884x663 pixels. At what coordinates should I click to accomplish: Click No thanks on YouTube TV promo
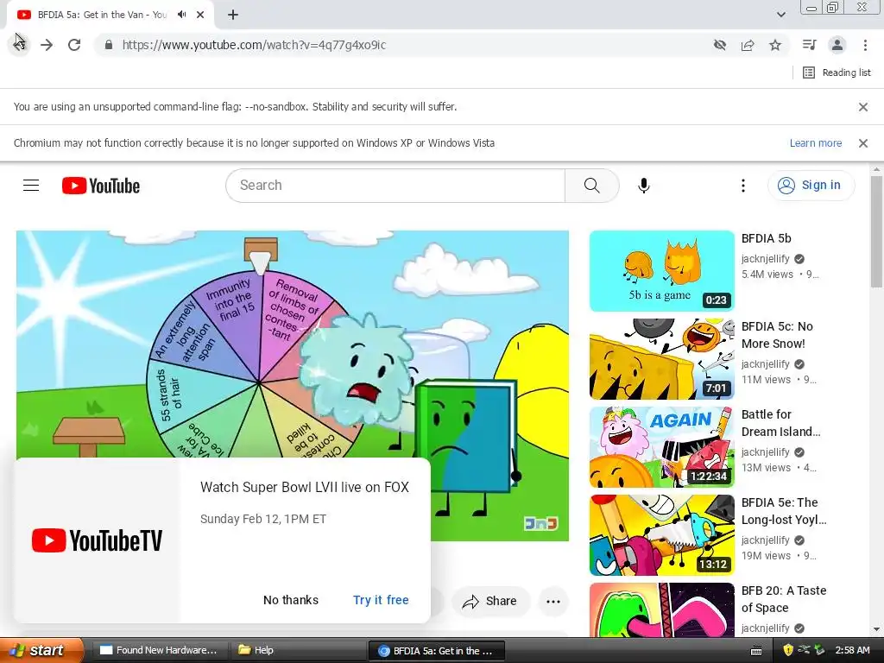[x=290, y=600]
